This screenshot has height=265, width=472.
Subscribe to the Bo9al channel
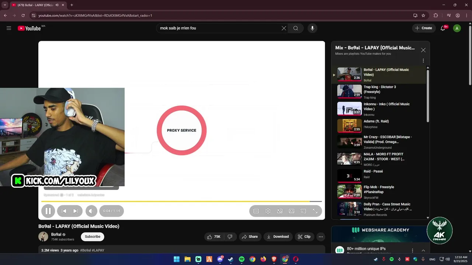[93, 237]
